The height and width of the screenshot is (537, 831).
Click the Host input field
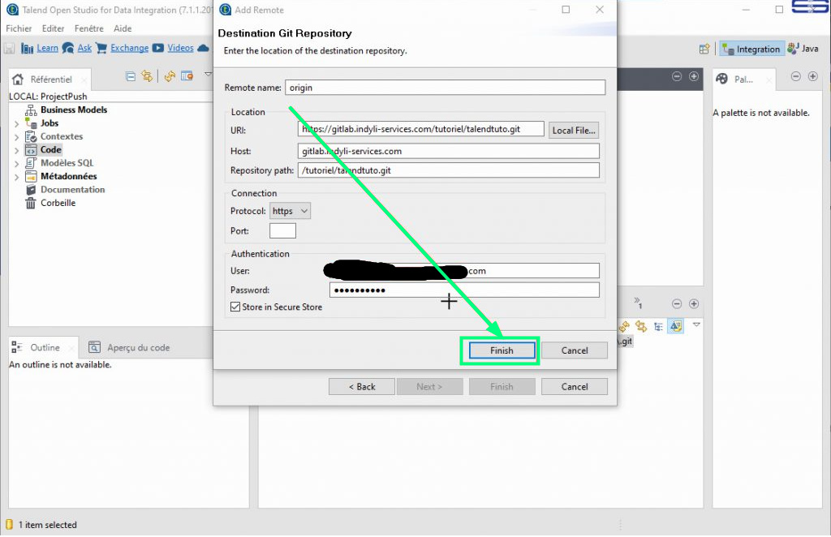(x=448, y=151)
